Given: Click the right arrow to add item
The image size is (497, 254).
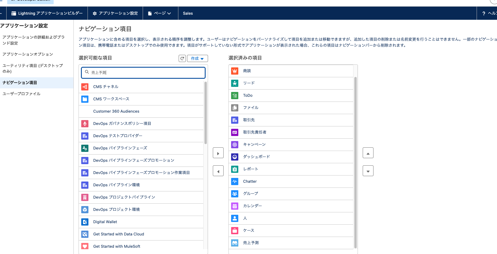Looking at the screenshot, I should 218,153.
